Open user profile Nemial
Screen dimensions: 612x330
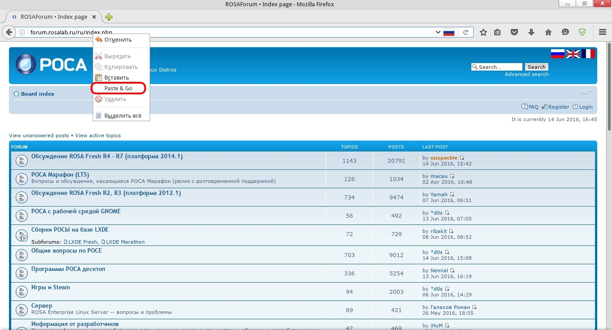[440, 271]
